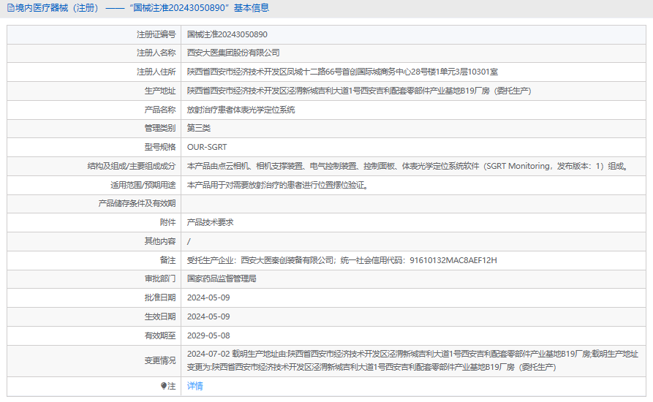This screenshot has height=402, width=653.
Task: Click the document icon before 境内医疗器械
Action: pos(10,9)
